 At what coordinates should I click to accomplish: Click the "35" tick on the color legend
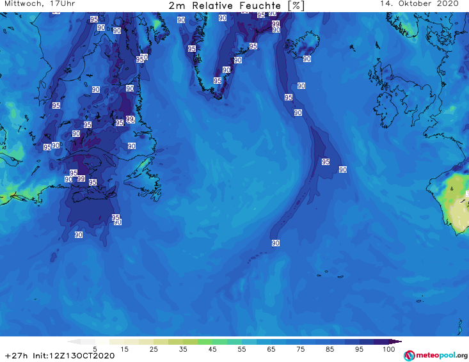click(x=183, y=349)
